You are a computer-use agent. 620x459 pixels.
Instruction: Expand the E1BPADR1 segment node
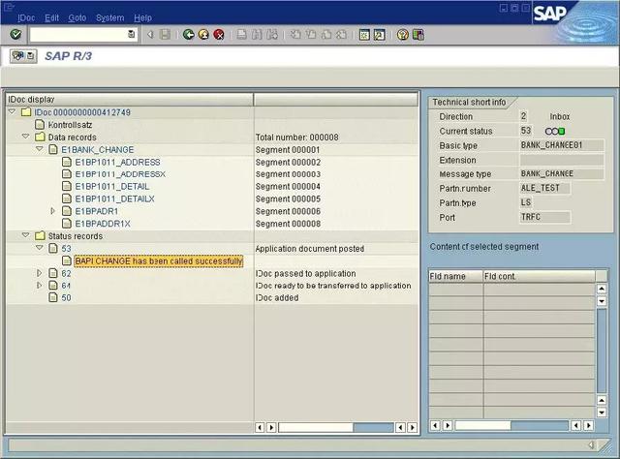[52, 211]
